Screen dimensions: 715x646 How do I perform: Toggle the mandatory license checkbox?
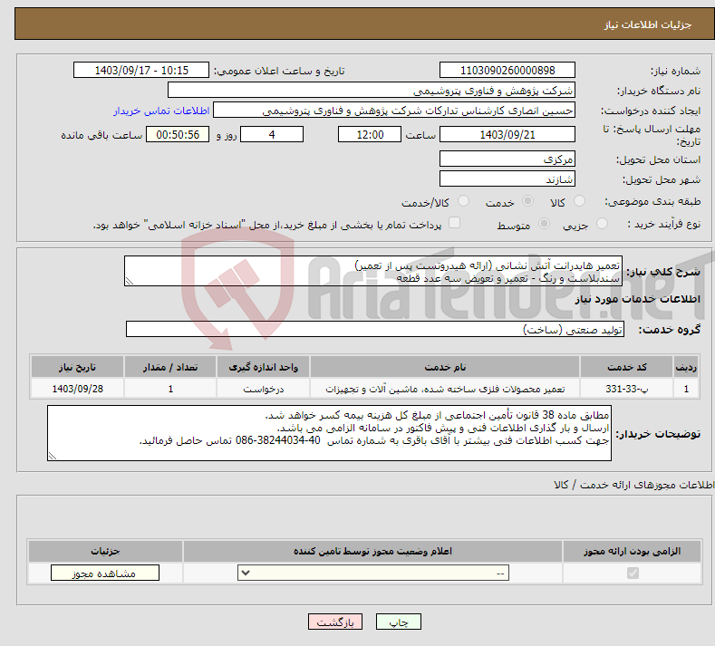[x=633, y=573]
